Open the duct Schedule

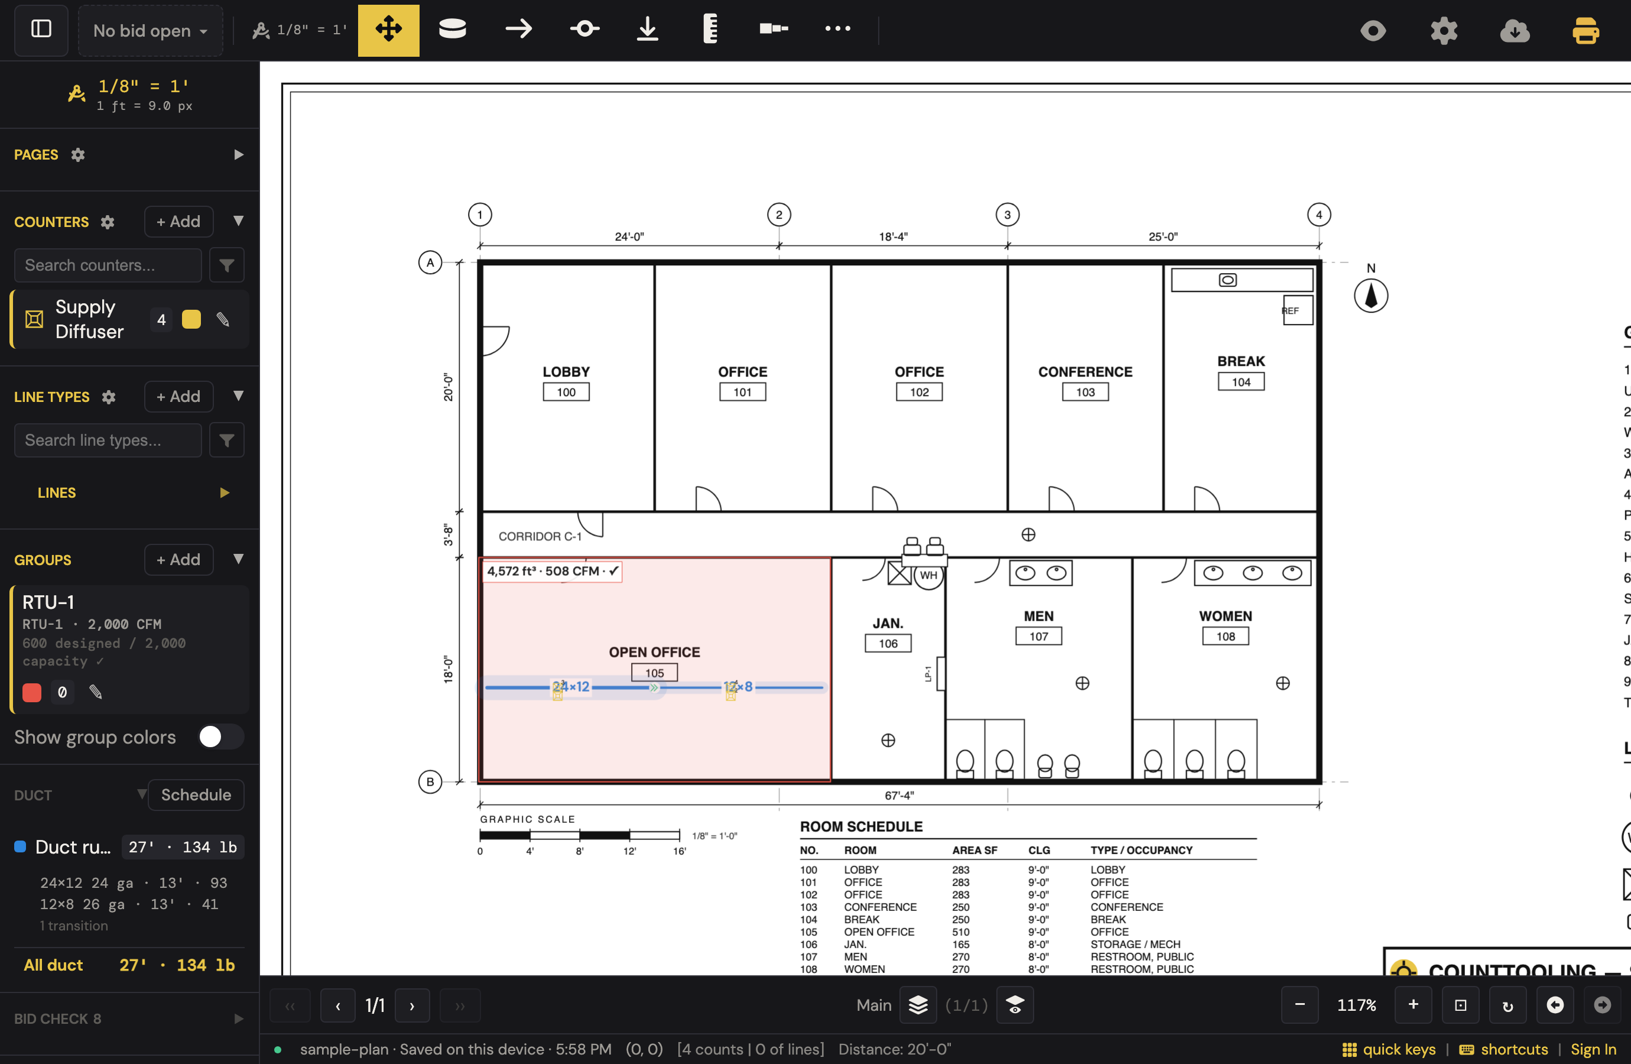pyautogui.click(x=196, y=794)
